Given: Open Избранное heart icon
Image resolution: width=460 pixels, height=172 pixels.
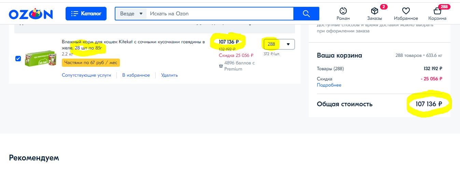Looking at the screenshot, I should coord(406,11).
